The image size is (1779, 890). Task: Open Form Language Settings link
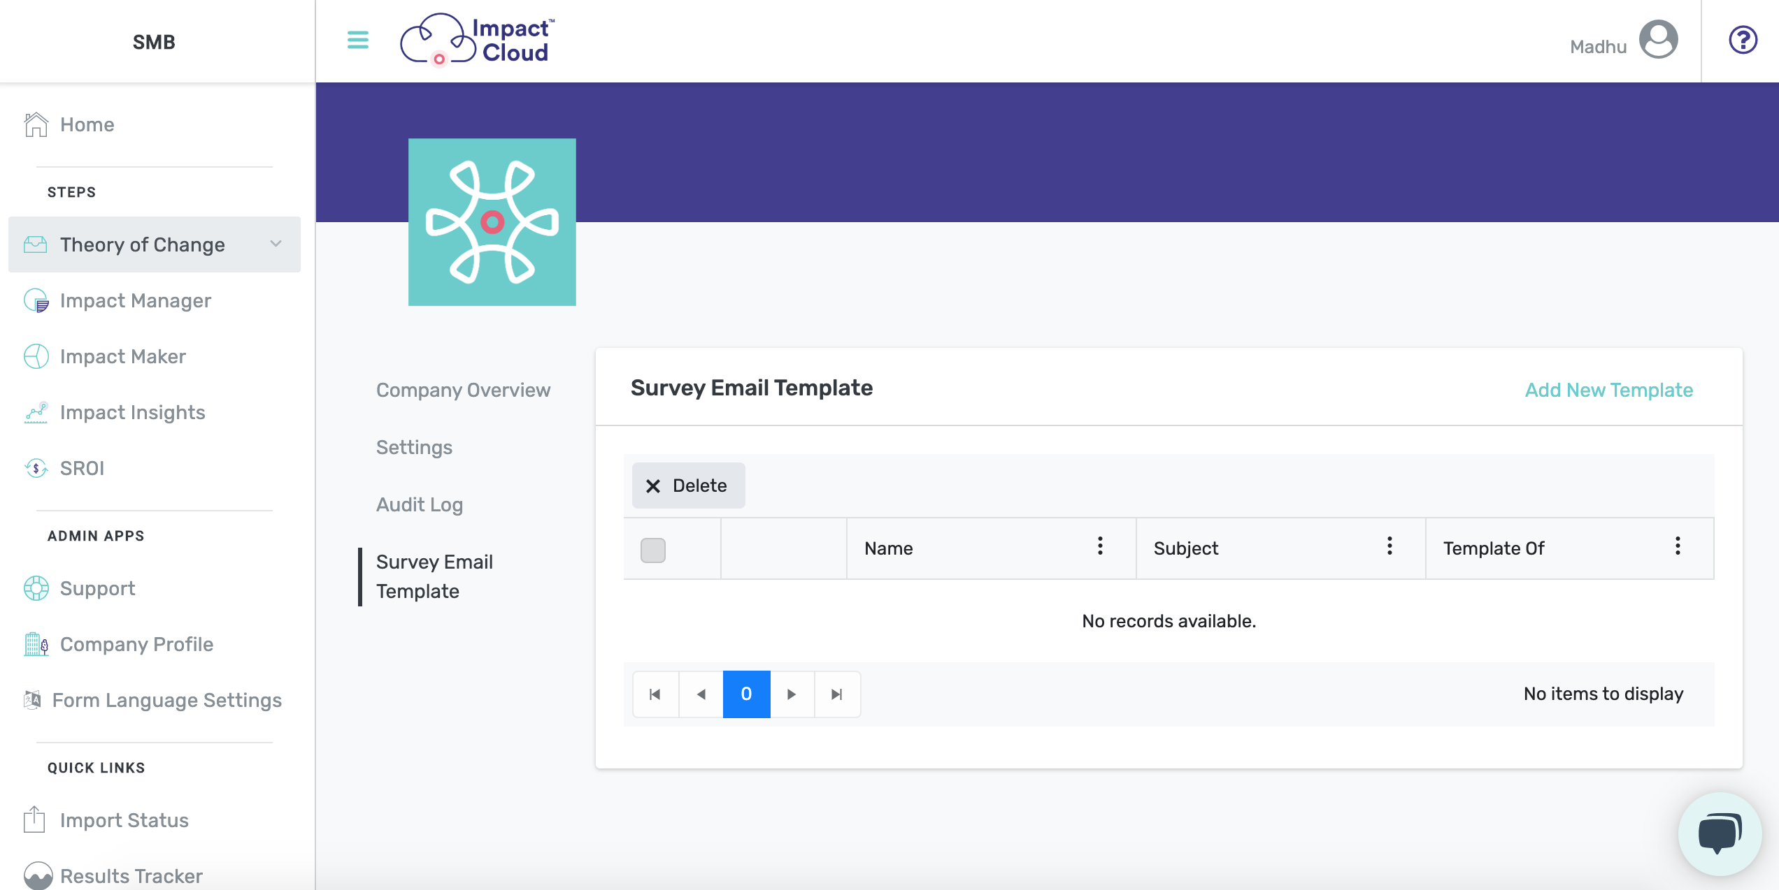pyautogui.click(x=167, y=700)
